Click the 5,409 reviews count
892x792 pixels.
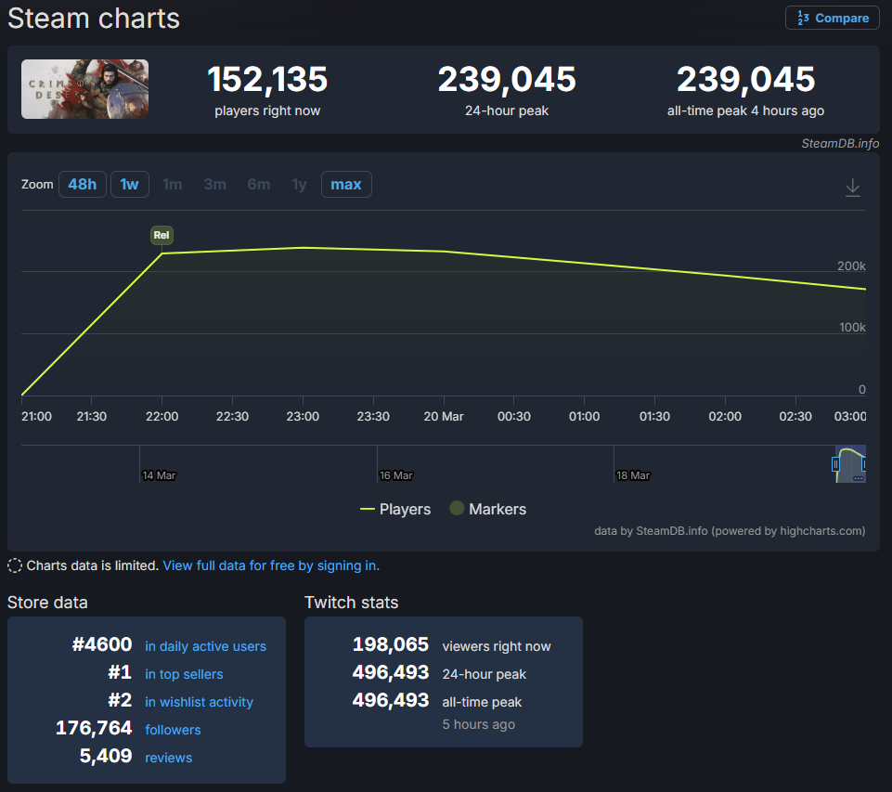tap(106, 756)
